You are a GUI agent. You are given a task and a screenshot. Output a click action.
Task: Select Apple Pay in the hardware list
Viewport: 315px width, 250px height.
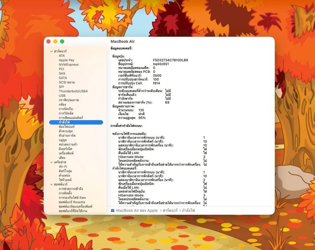[x=66, y=60]
